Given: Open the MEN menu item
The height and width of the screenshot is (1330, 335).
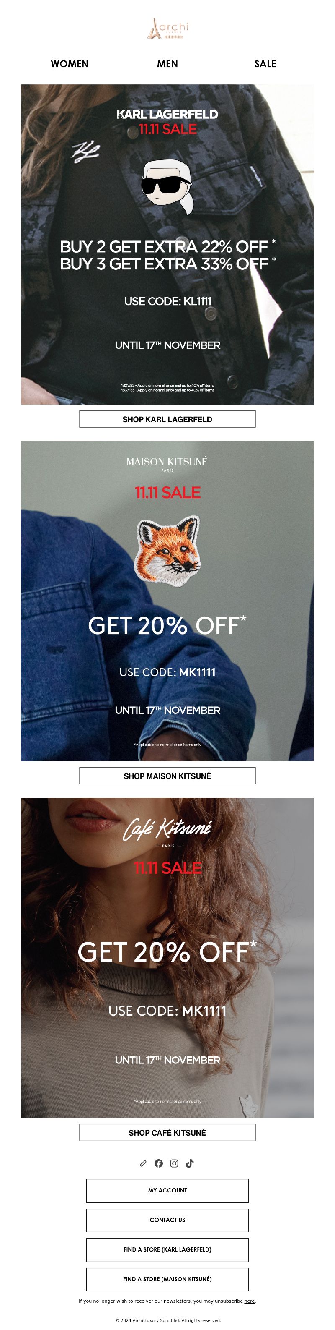Looking at the screenshot, I should pyautogui.click(x=167, y=63).
